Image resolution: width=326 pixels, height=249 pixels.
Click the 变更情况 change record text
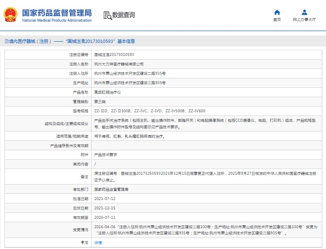[x=206, y=230]
